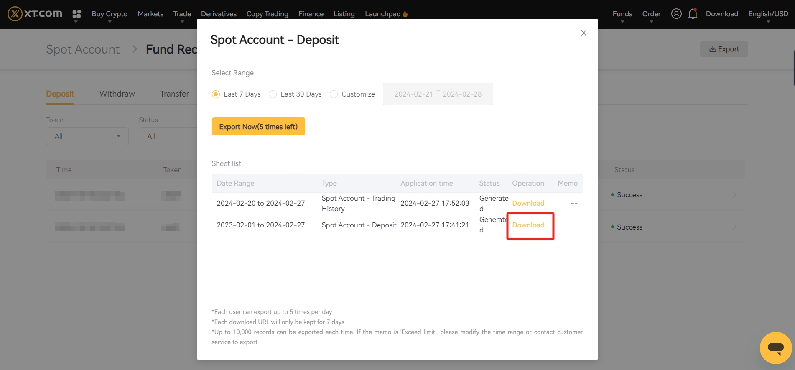Download the Trading History sheet
The image size is (795, 370).
pyautogui.click(x=528, y=203)
